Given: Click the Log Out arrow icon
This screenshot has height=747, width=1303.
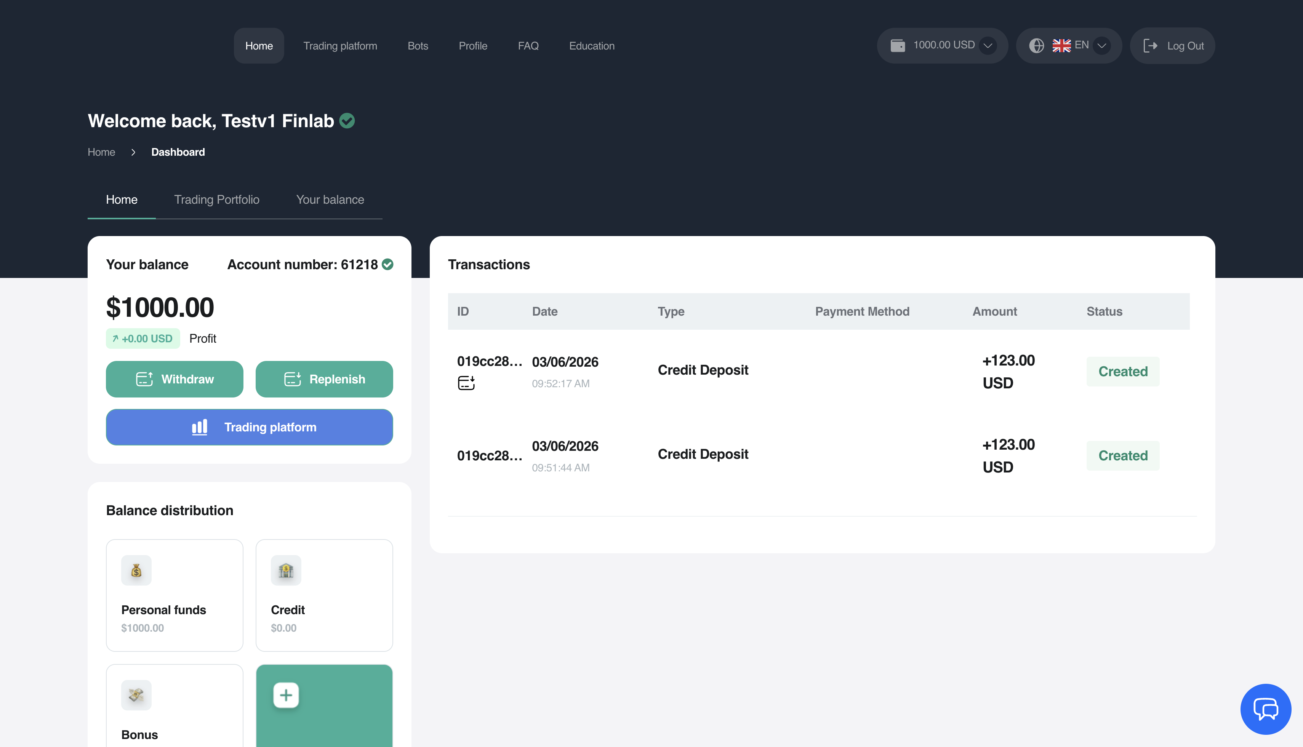Looking at the screenshot, I should click(1151, 45).
